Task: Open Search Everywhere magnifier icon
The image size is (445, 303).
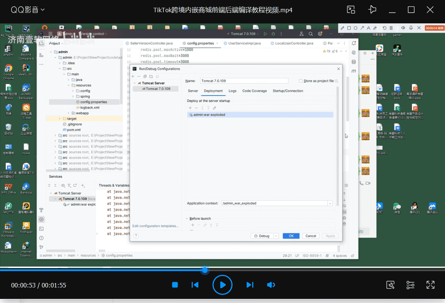Action: point(311,34)
